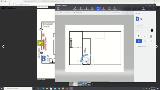Click the Paint 3D vertical scrollbar
This screenshot has height=90, width=160.
point(133,47)
